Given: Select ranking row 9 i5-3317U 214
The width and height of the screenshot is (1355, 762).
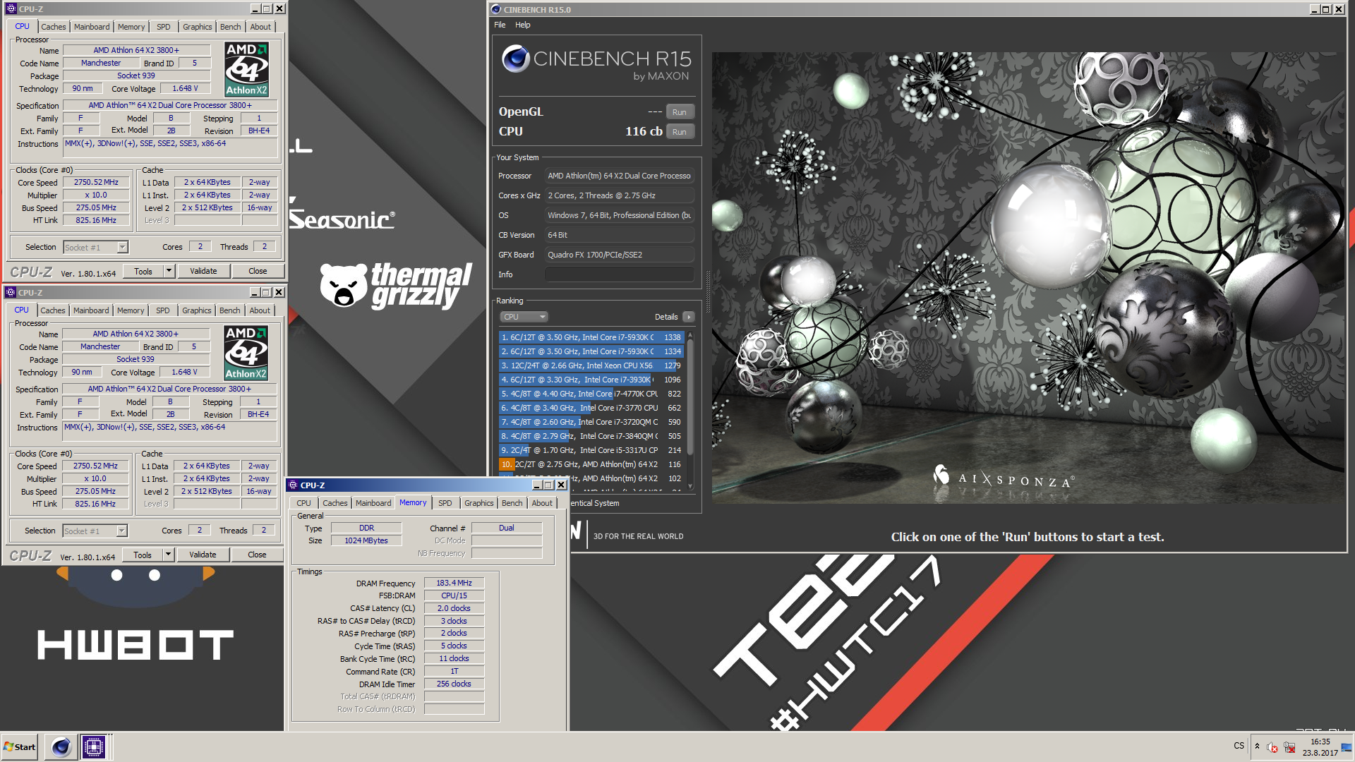Looking at the screenshot, I should click(591, 450).
